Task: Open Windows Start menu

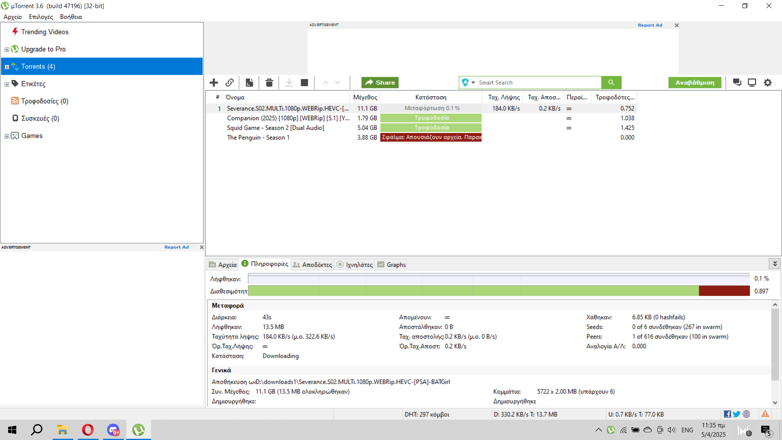Action: 12,430
